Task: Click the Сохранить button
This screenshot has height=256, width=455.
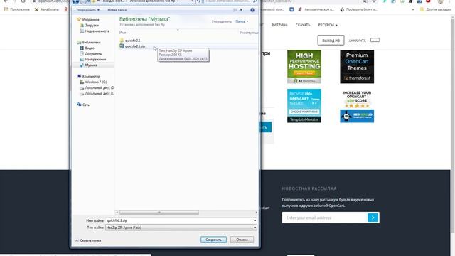Action: point(213,240)
